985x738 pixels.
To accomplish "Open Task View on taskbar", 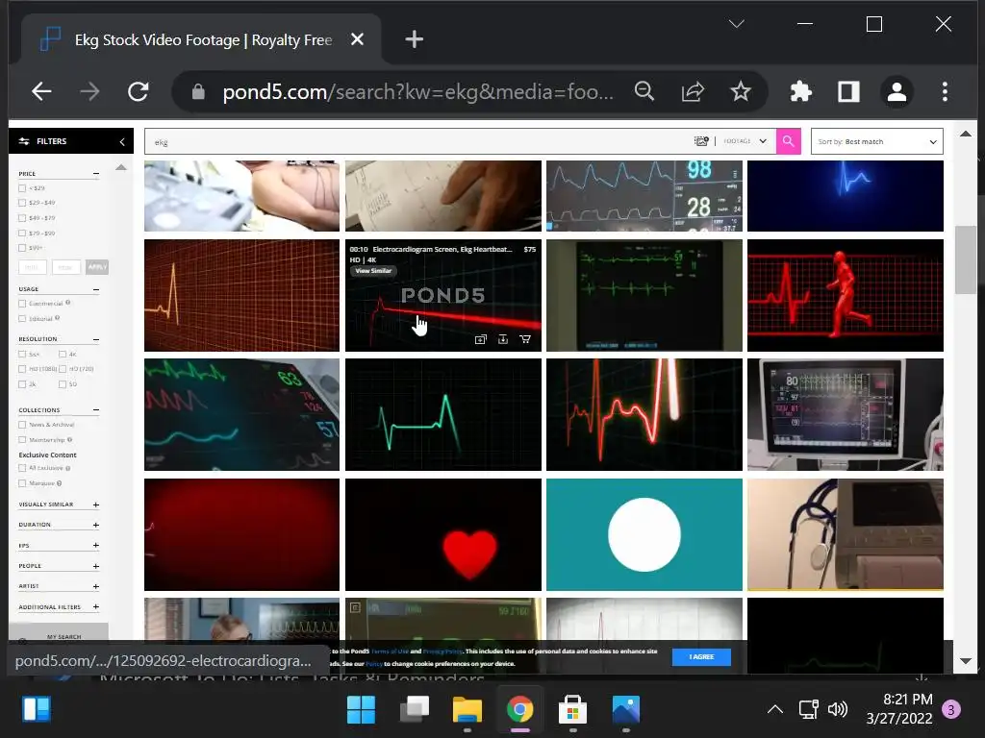I will click(414, 710).
